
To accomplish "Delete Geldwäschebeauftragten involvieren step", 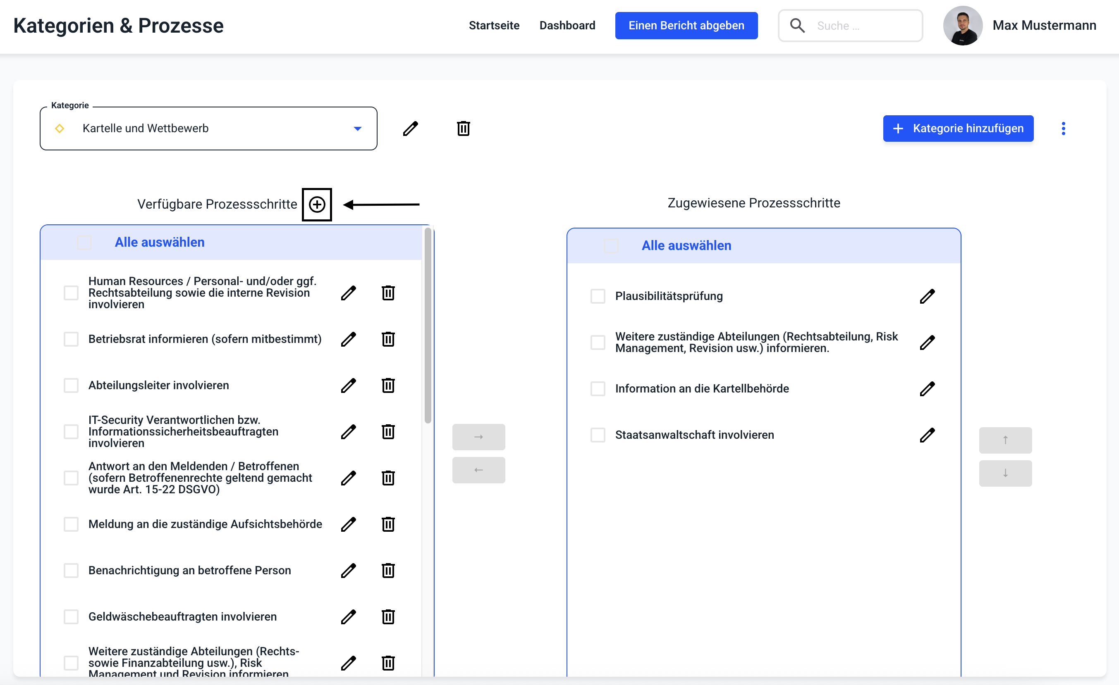I will (x=388, y=616).
